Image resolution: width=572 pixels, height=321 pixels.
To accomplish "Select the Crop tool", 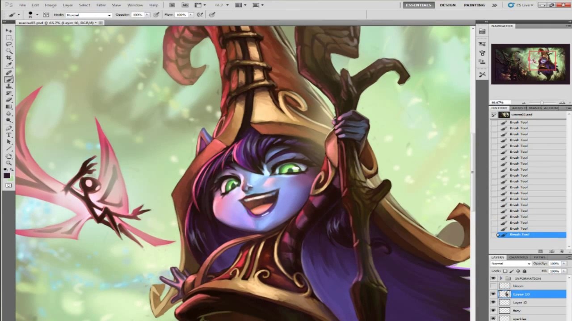I will tap(8, 58).
